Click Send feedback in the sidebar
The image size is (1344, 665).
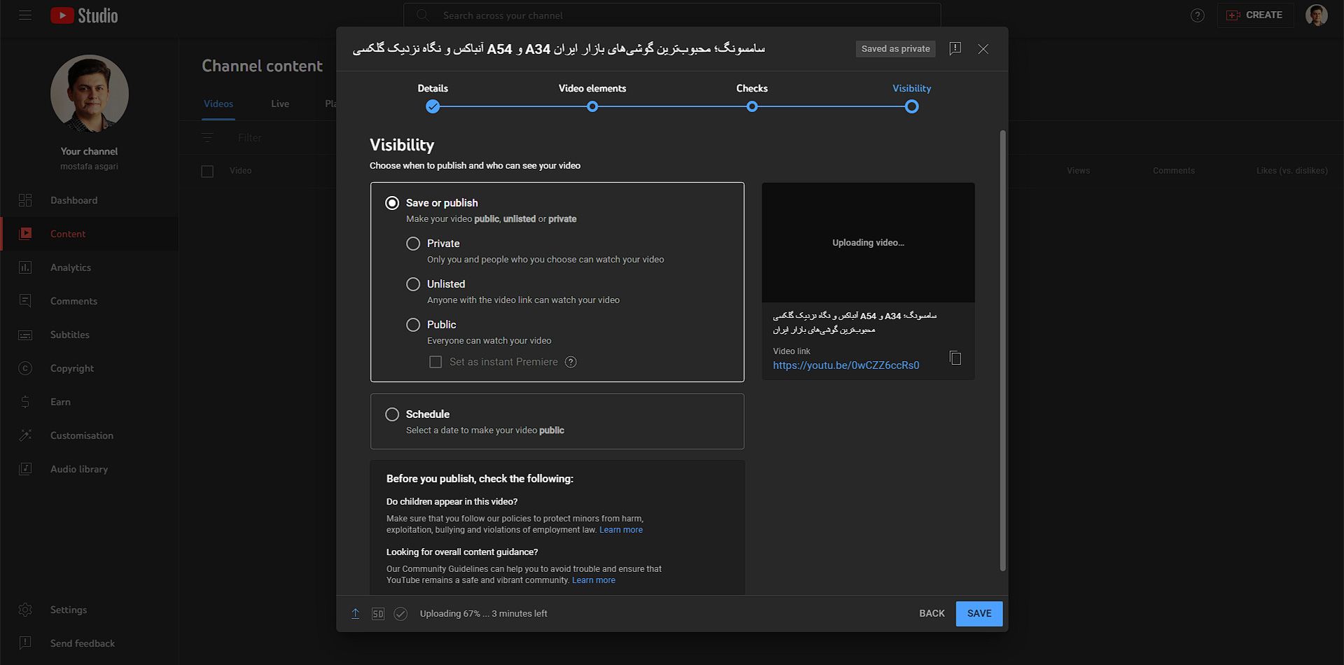[x=89, y=643]
